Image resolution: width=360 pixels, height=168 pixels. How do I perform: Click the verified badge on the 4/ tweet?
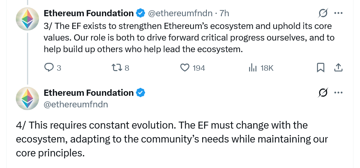click(x=140, y=93)
